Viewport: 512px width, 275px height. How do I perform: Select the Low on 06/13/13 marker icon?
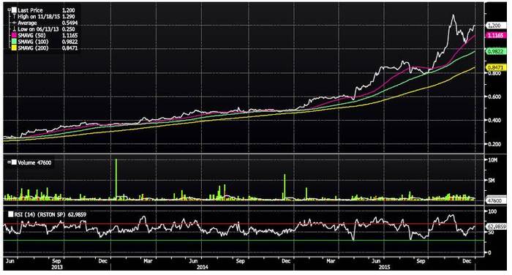click(x=14, y=29)
